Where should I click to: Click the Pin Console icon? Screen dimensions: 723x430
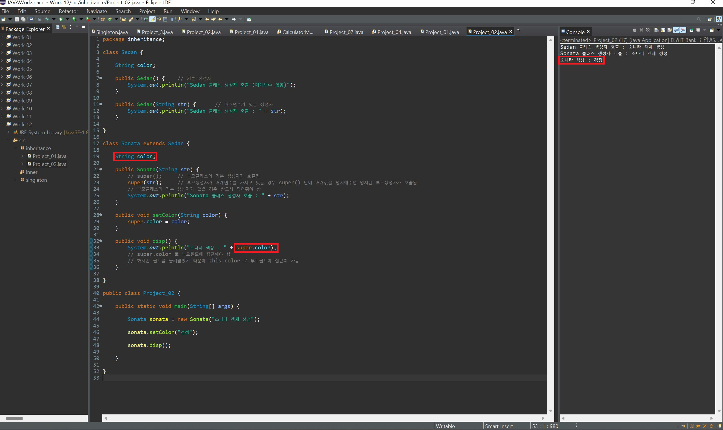click(x=691, y=30)
